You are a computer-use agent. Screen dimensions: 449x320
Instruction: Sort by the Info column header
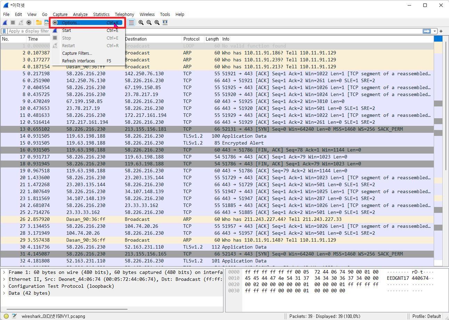[x=327, y=39]
